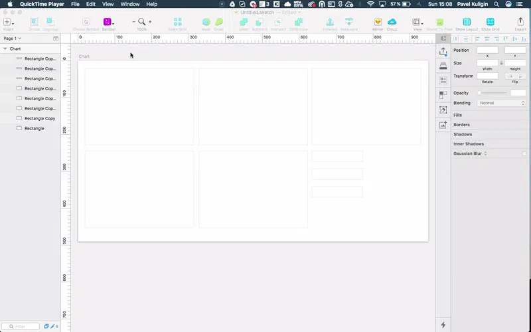Zoom in with the plus button

[150, 22]
